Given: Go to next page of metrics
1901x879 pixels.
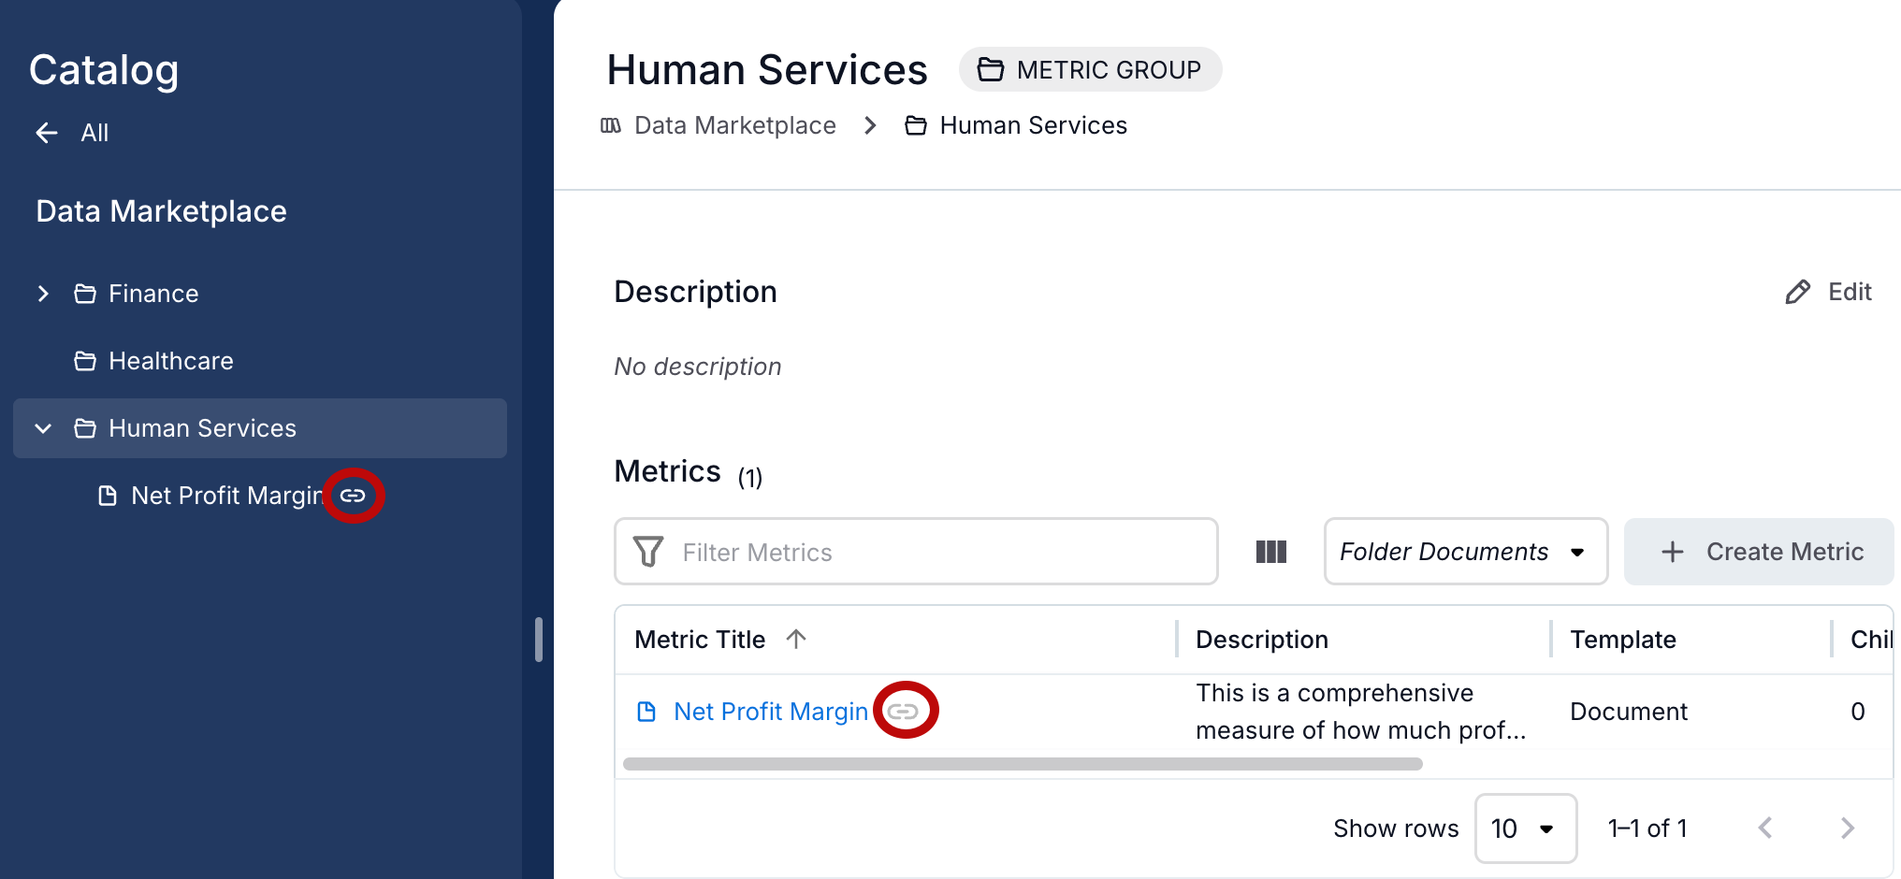Looking at the screenshot, I should 1847,829.
